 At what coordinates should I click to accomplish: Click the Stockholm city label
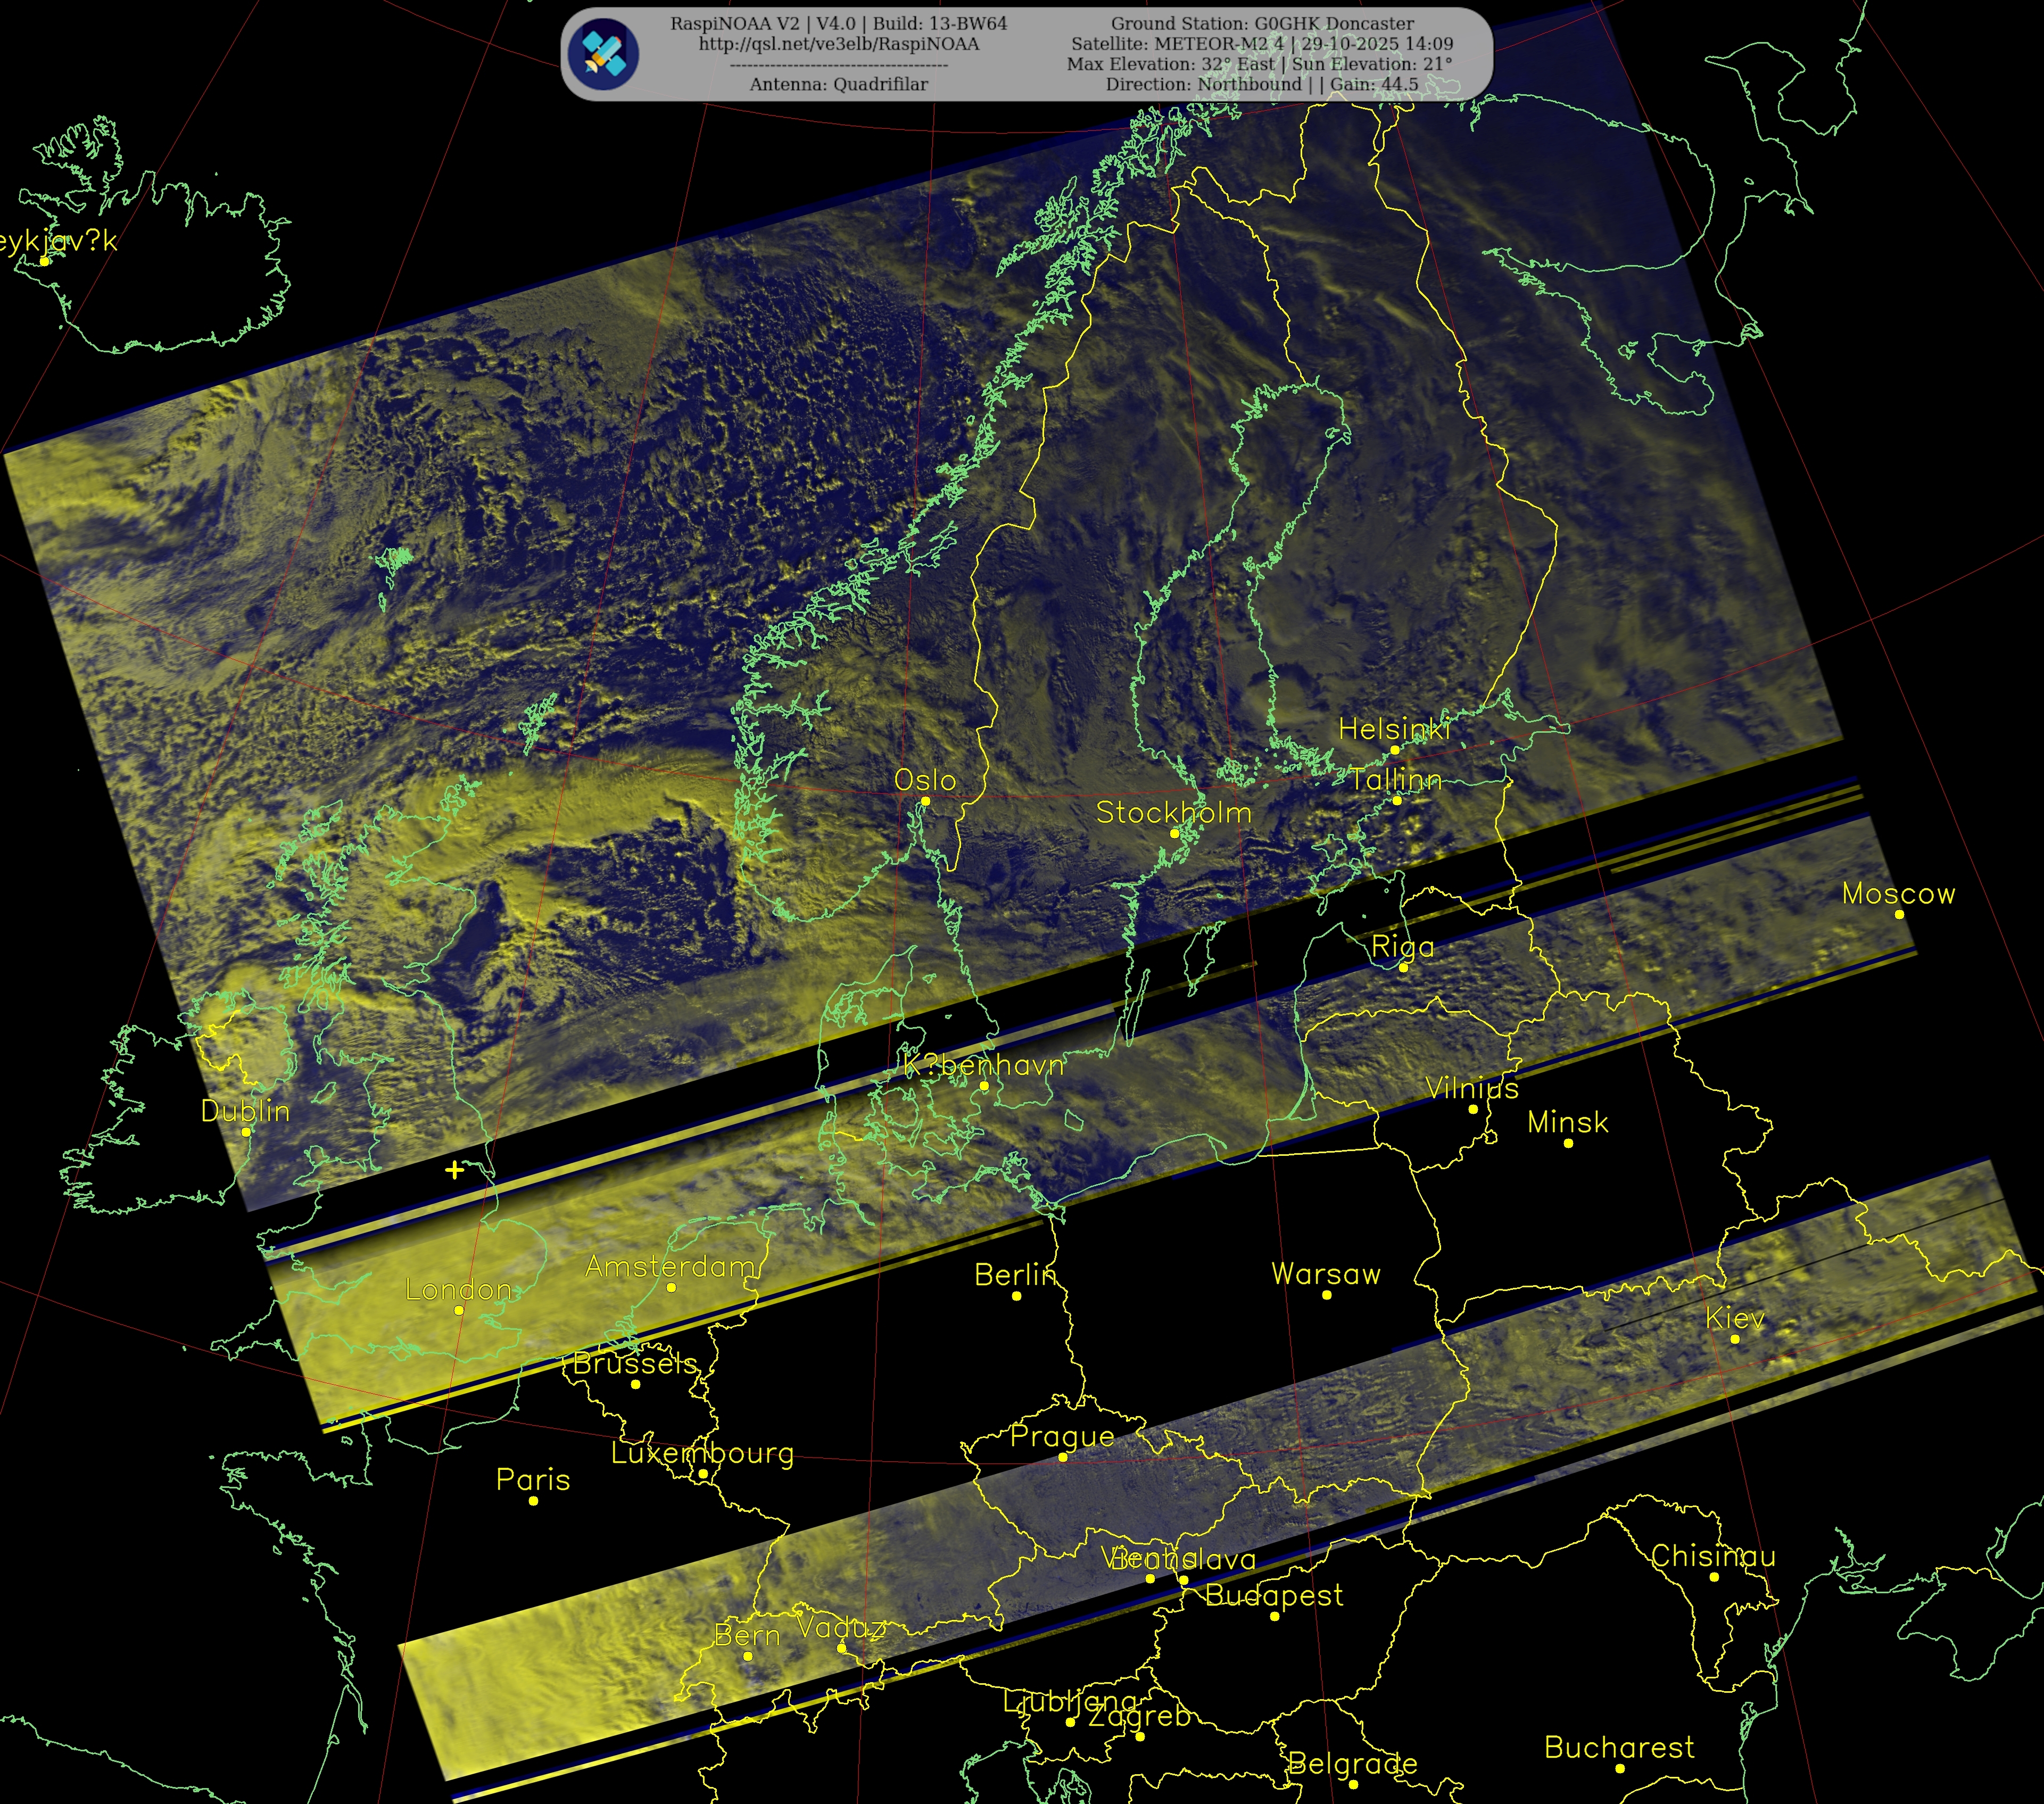[x=1174, y=812]
